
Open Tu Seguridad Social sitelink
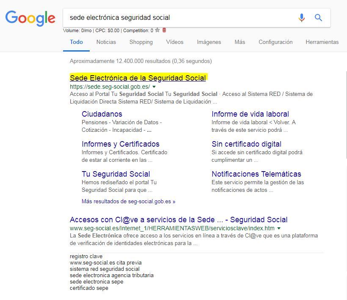116,174
